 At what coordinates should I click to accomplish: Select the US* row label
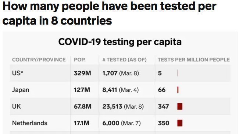pos(18,73)
